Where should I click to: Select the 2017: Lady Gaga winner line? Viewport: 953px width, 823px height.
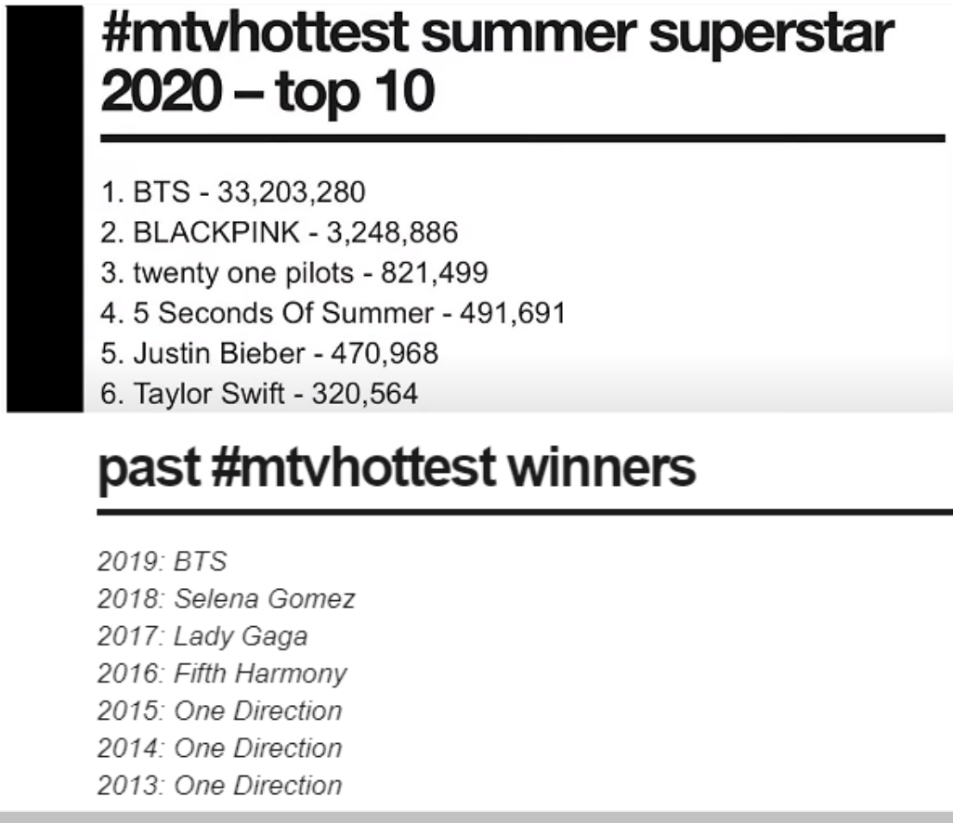202,636
